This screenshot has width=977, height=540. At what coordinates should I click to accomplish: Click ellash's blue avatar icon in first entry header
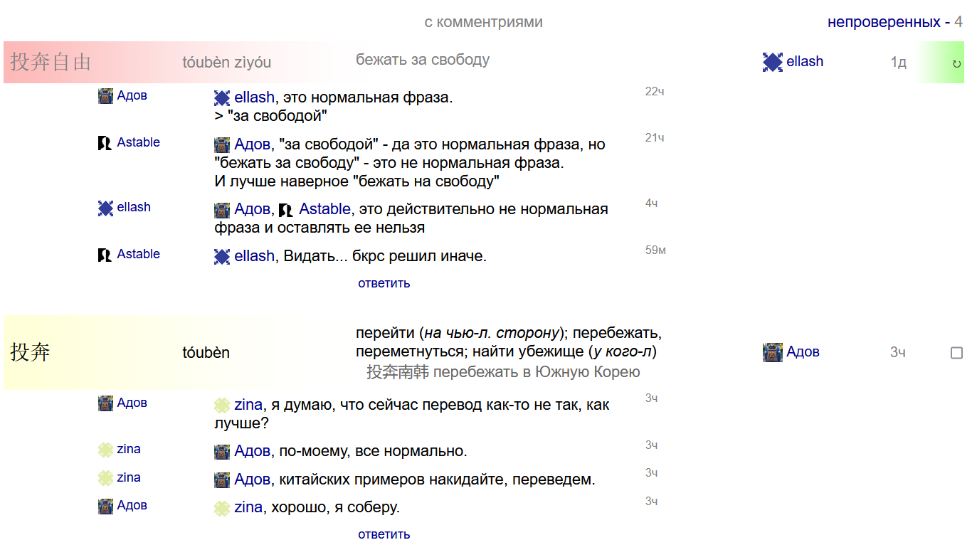coord(773,62)
